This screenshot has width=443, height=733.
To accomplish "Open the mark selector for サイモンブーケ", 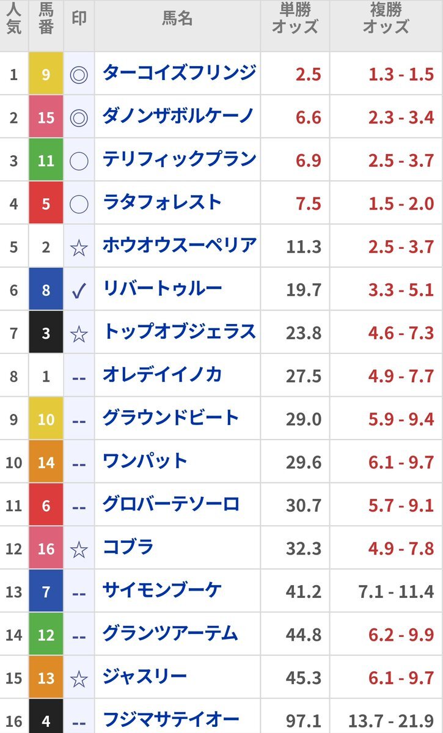I will click(x=79, y=593).
